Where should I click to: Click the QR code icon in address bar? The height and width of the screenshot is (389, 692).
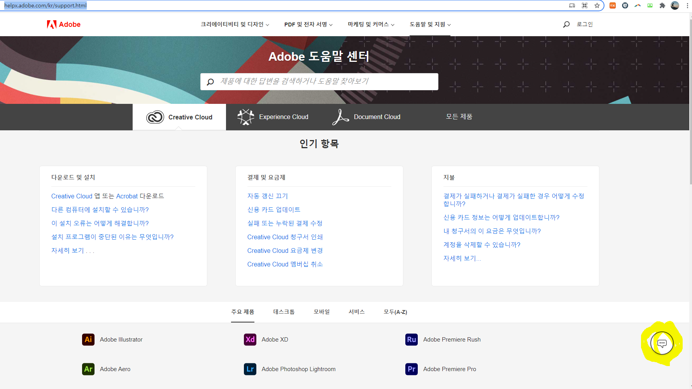click(585, 5)
